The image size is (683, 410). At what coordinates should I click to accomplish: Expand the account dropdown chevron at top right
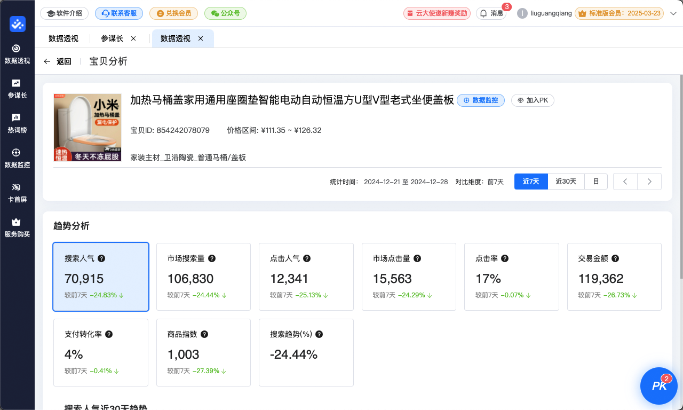tap(673, 13)
